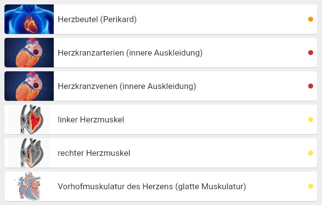Select the linker Herzmuskel label
Image resolution: width=322 pixels, height=205 pixels.
click(91, 119)
